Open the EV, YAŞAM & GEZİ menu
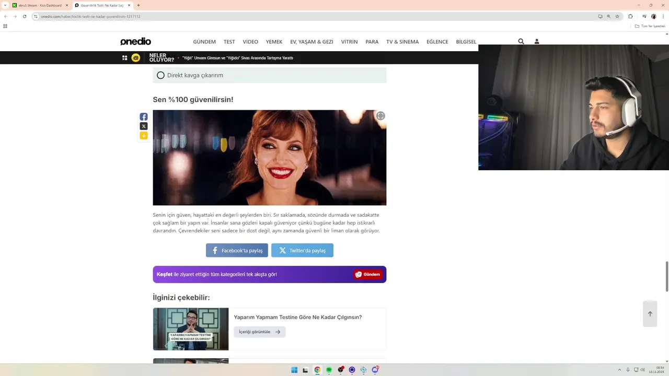 tap(312, 42)
